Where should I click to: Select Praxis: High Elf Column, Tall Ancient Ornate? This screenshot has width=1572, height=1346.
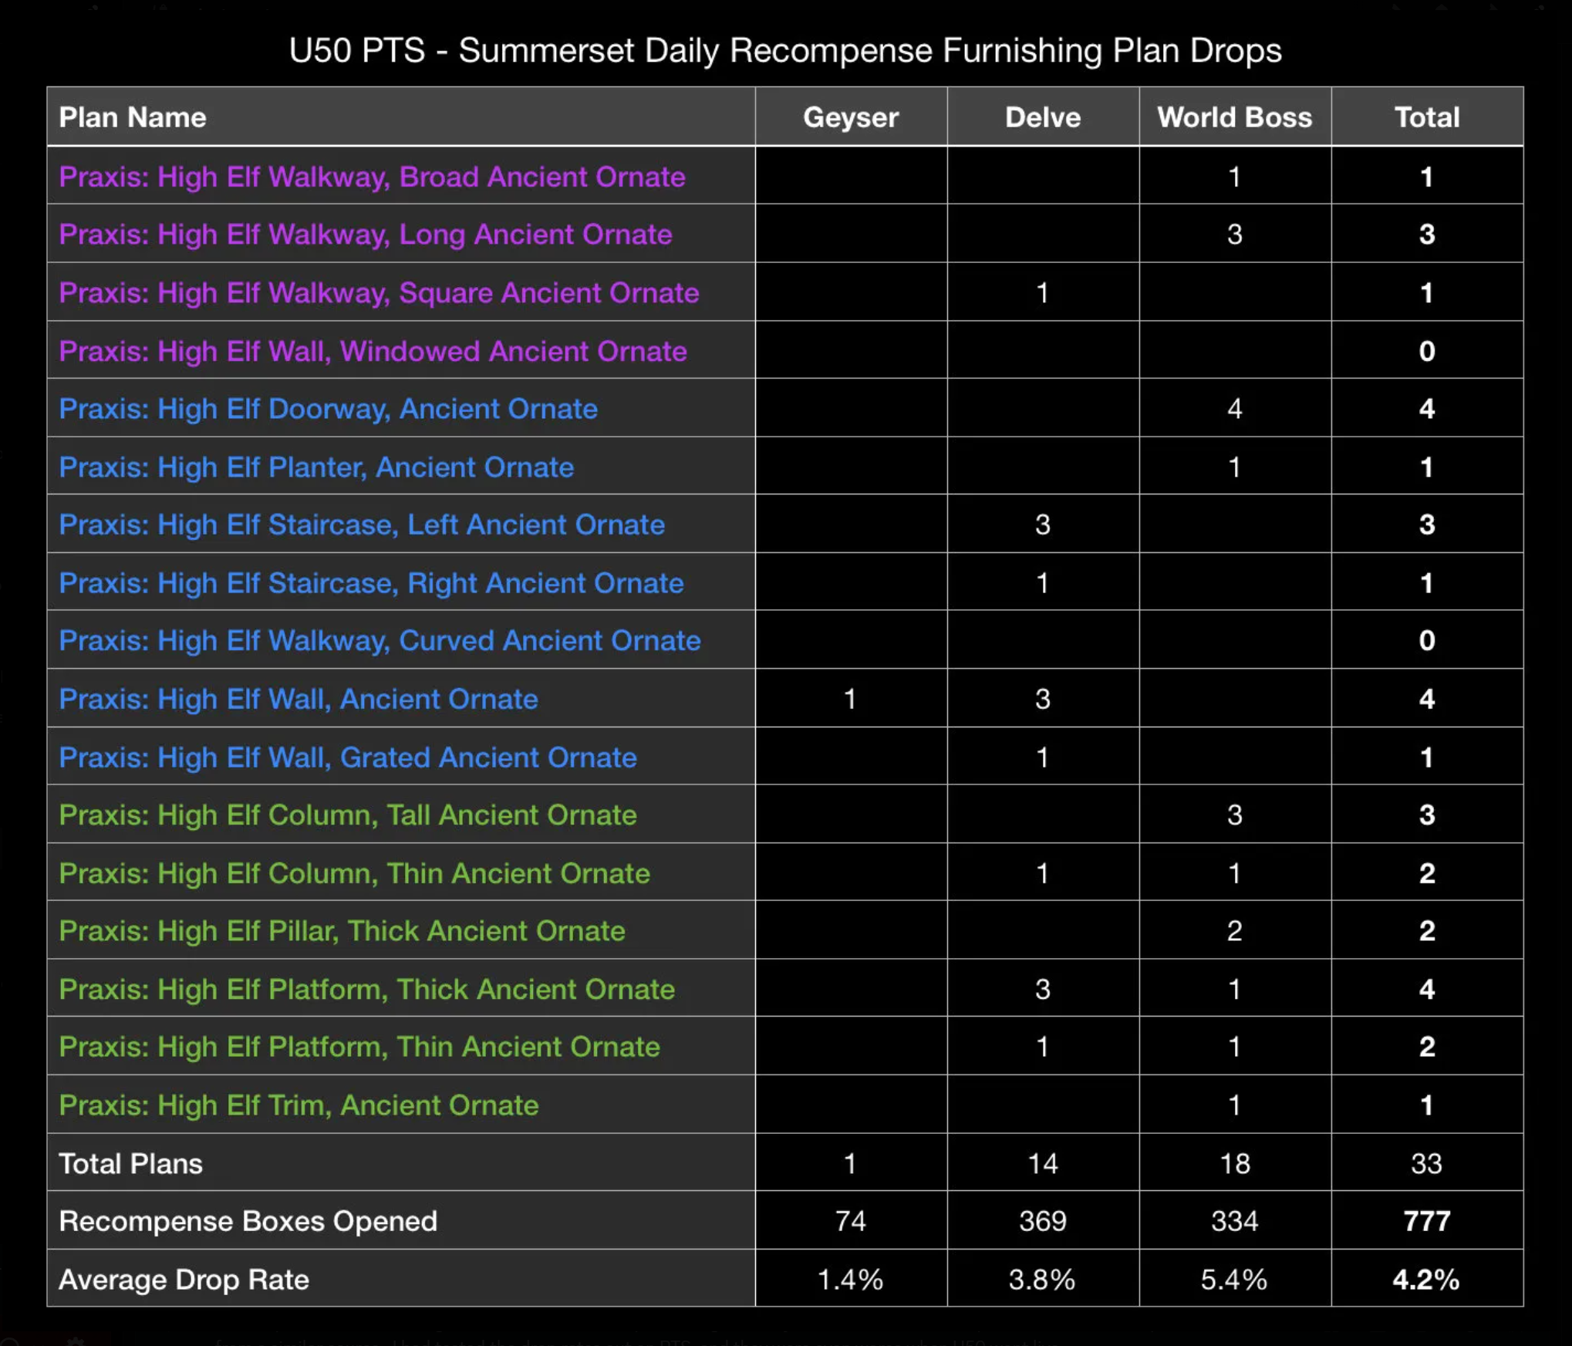click(348, 815)
